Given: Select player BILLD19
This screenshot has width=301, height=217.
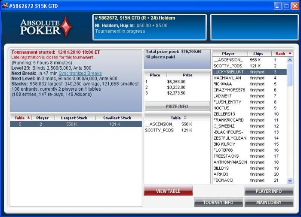Looking at the screenshot, I should pyautogui.click(x=249, y=168).
